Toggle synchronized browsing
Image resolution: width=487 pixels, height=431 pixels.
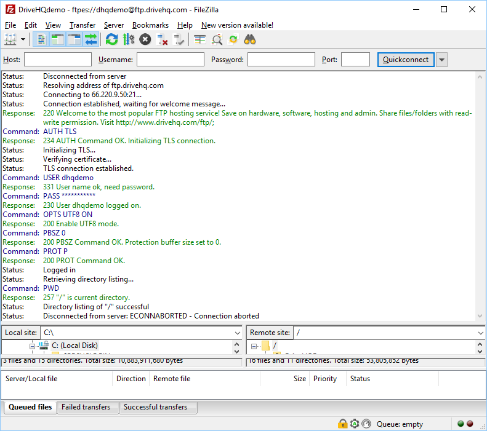tap(233, 39)
